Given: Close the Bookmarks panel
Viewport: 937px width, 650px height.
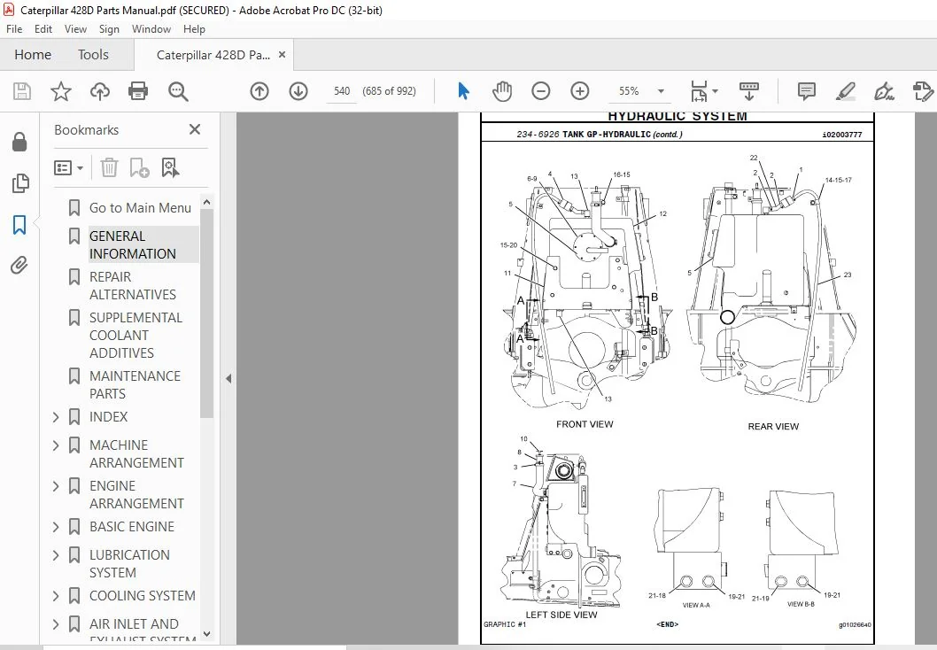Looking at the screenshot, I should tap(195, 129).
